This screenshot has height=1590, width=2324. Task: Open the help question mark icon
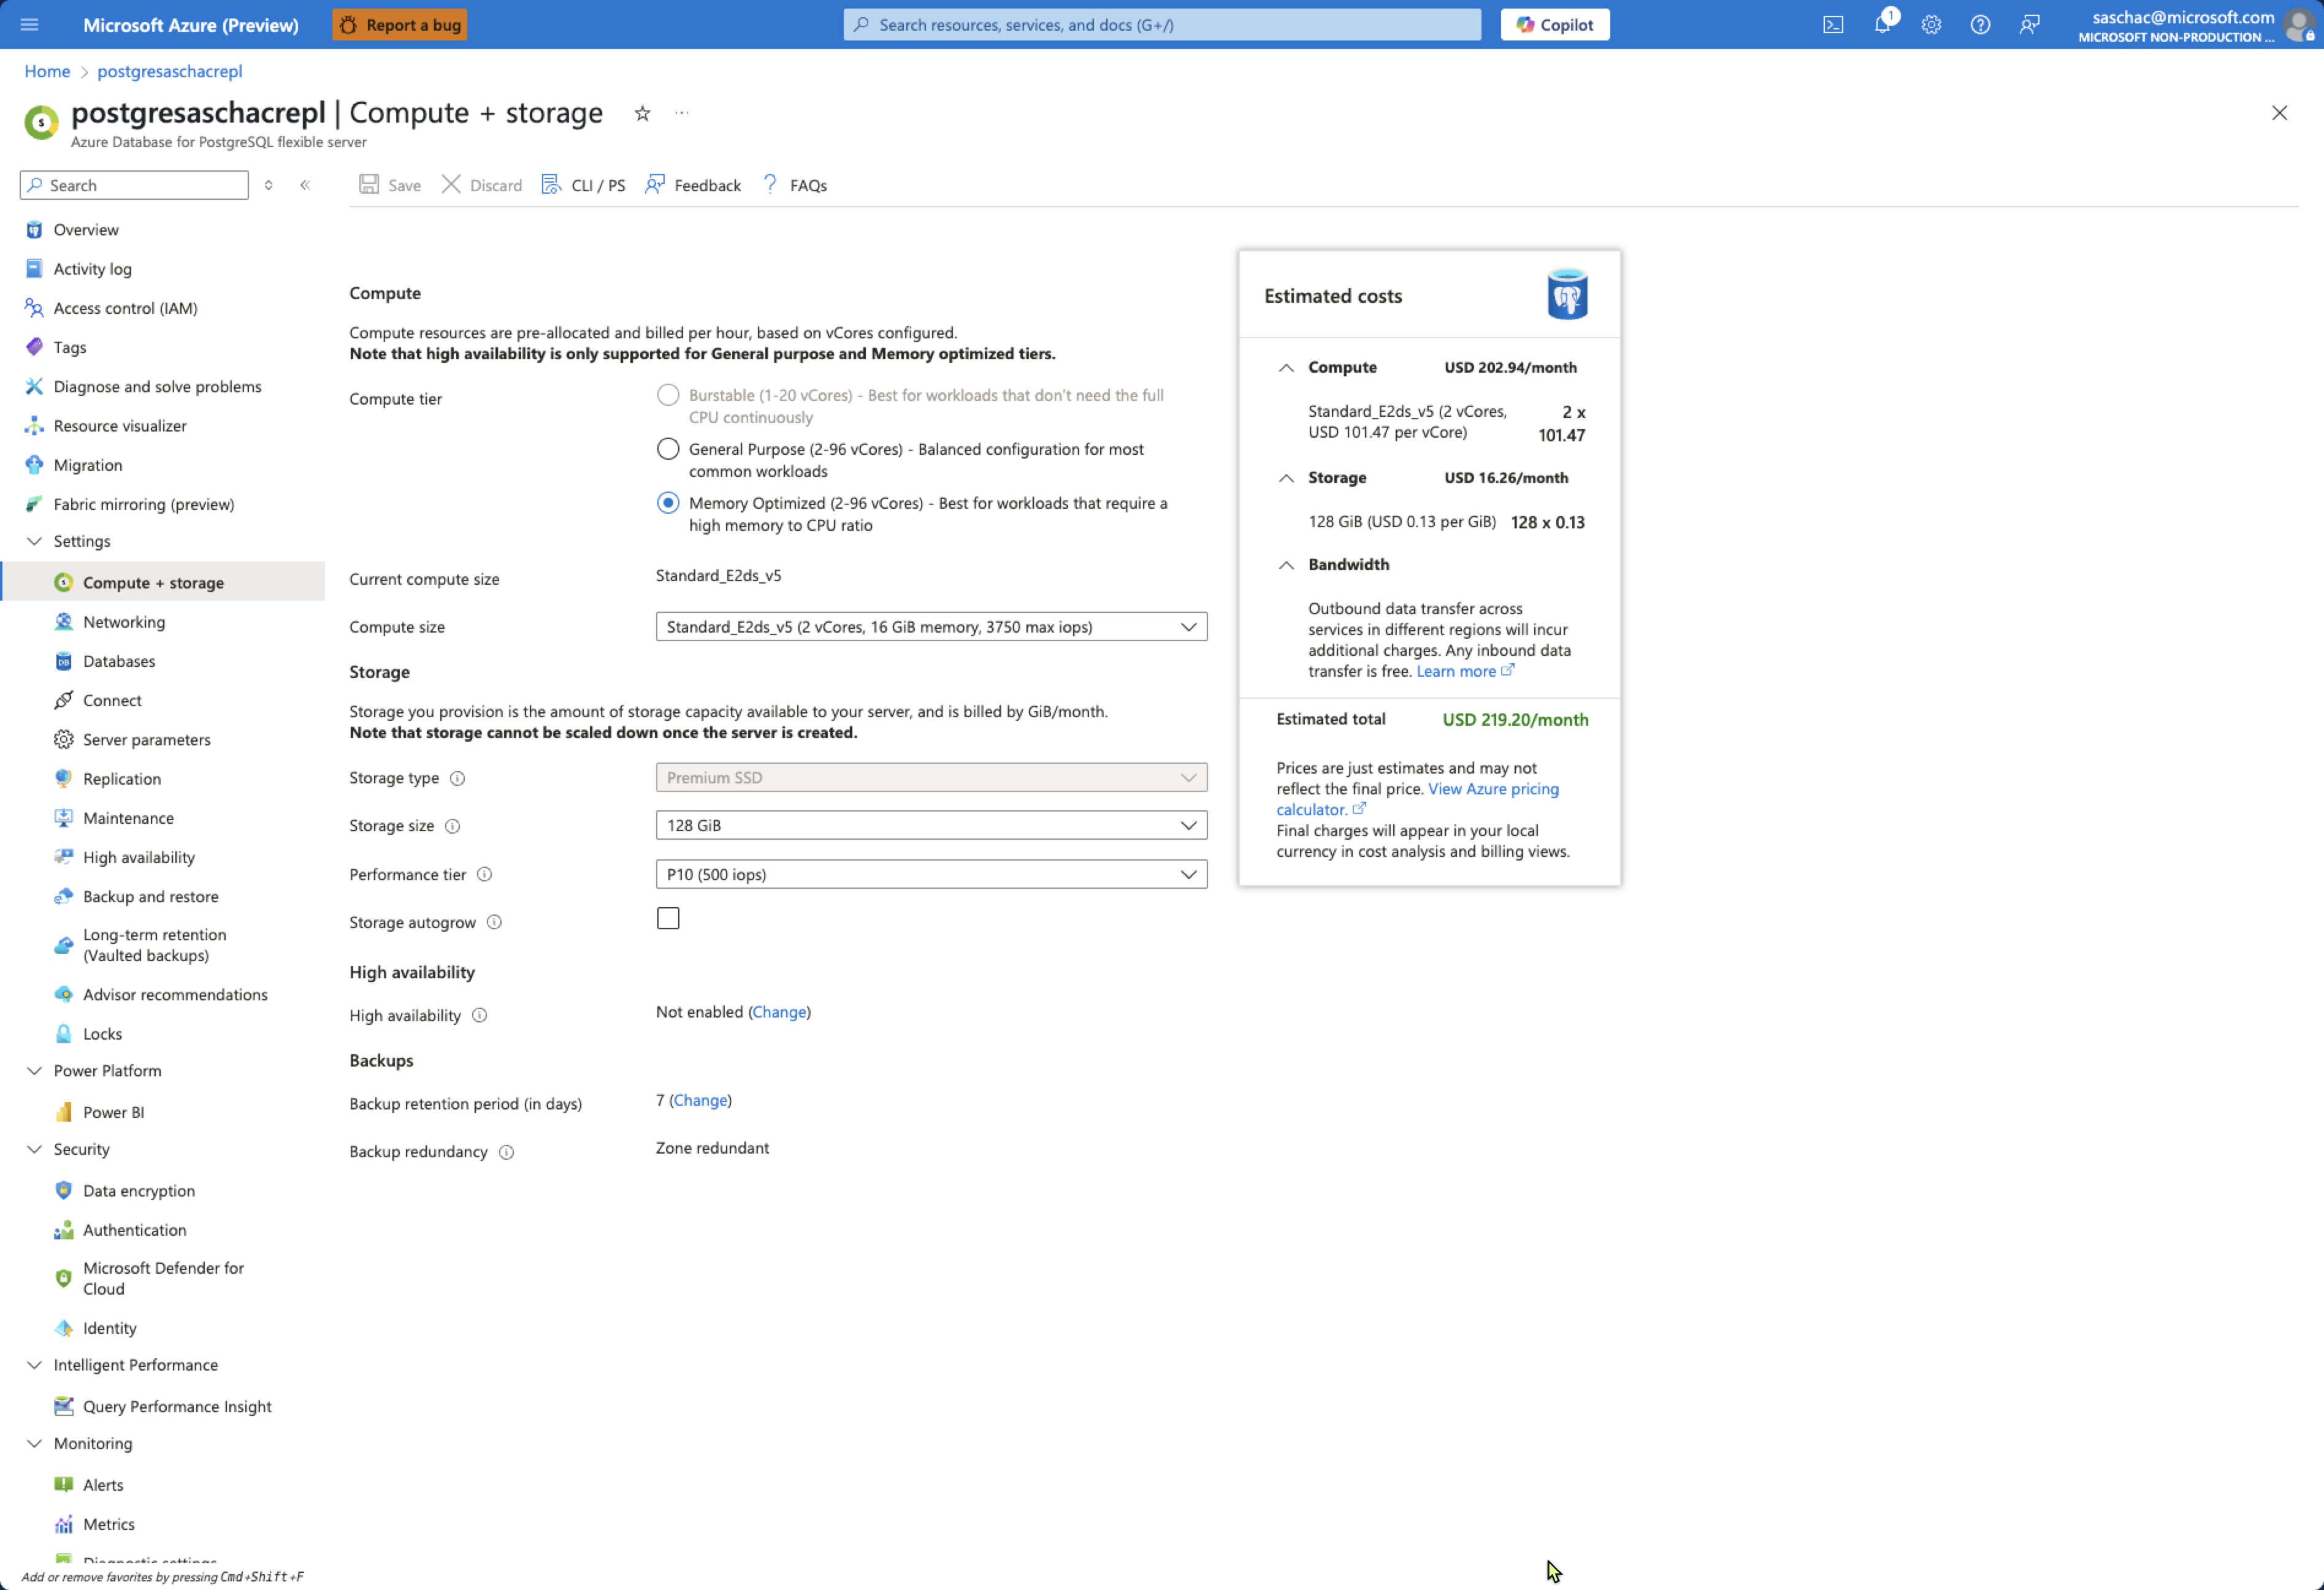tap(1980, 24)
